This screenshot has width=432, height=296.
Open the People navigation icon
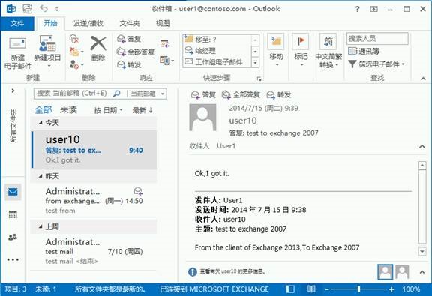click(x=13, y=237)
